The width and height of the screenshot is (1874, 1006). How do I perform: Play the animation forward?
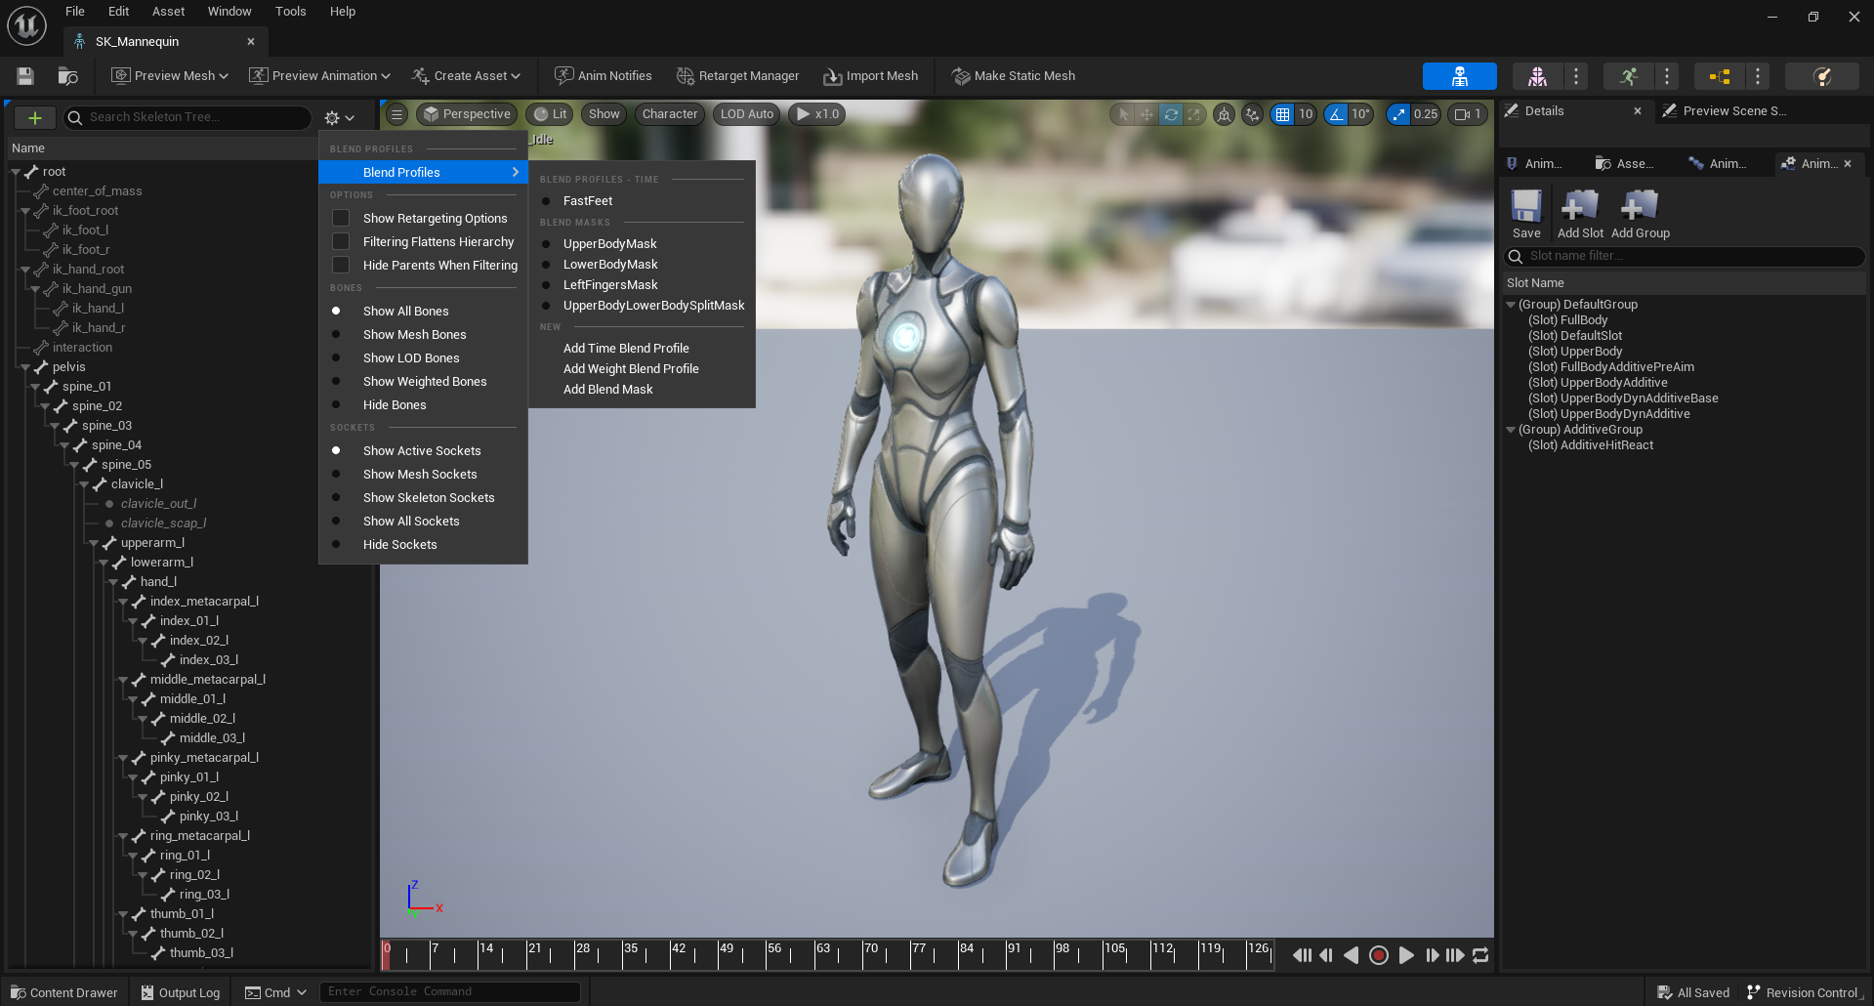pos(1406,955)
